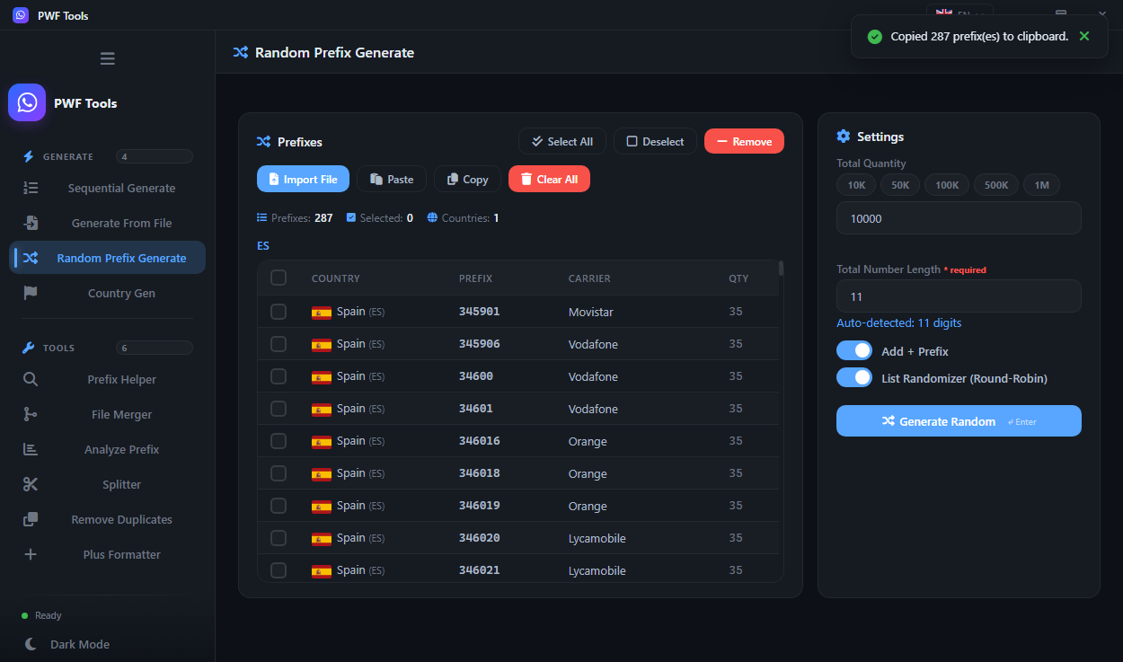Click the Generate Random button

click(959, 420)
